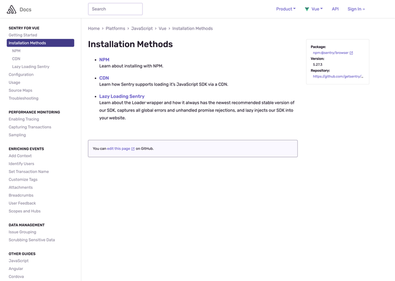395x281 pixels.
Task: Open Enabling Tracing sidebar item
Action: click(24, 119)
